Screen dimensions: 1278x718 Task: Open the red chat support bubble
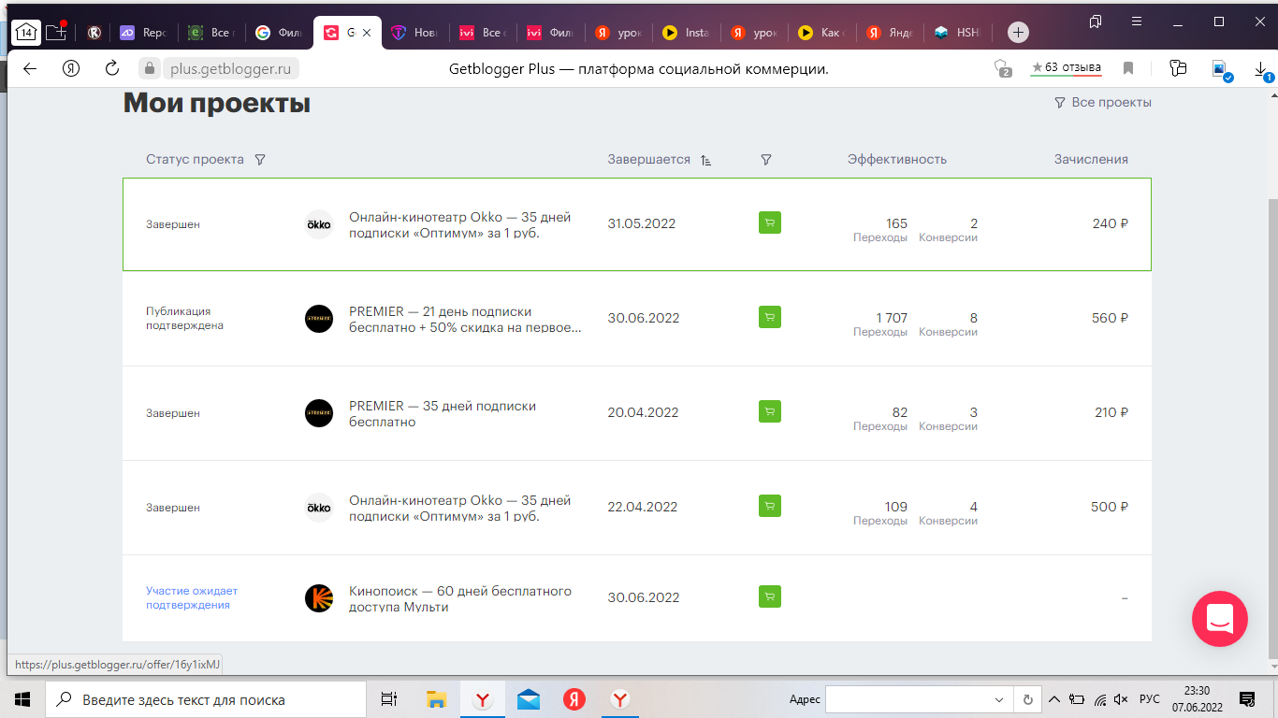tap(1220, 619)
